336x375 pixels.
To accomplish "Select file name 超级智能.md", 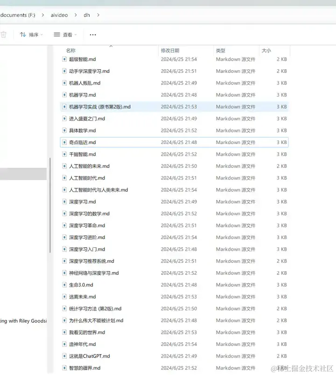I will pos(82,59).
